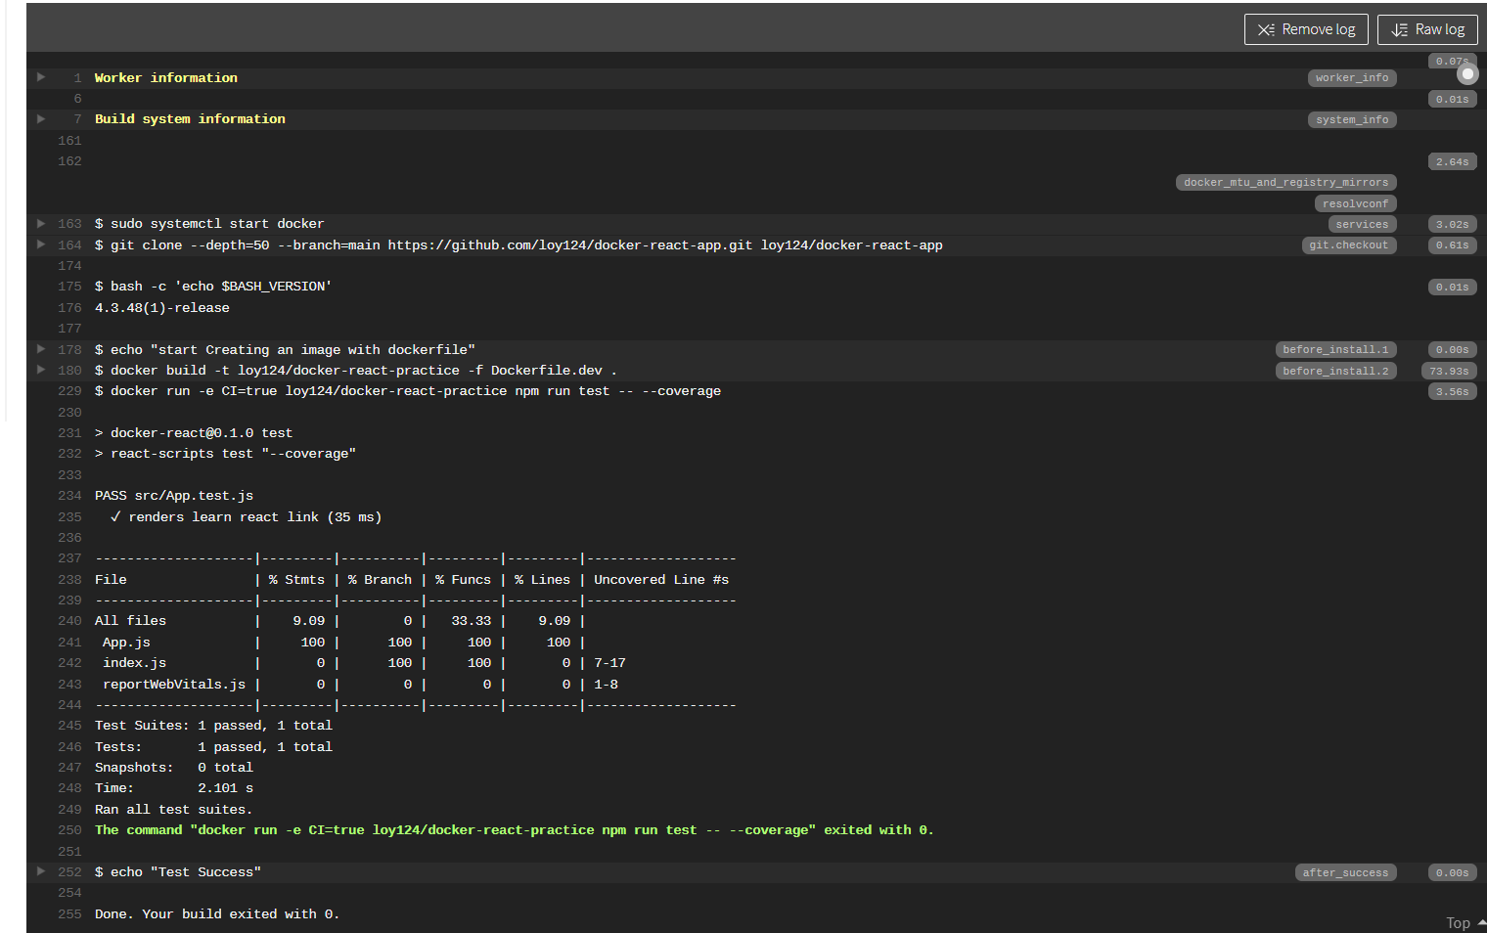Click the system_info tag
The image size is (1487, 933).
pos(1352,119)
